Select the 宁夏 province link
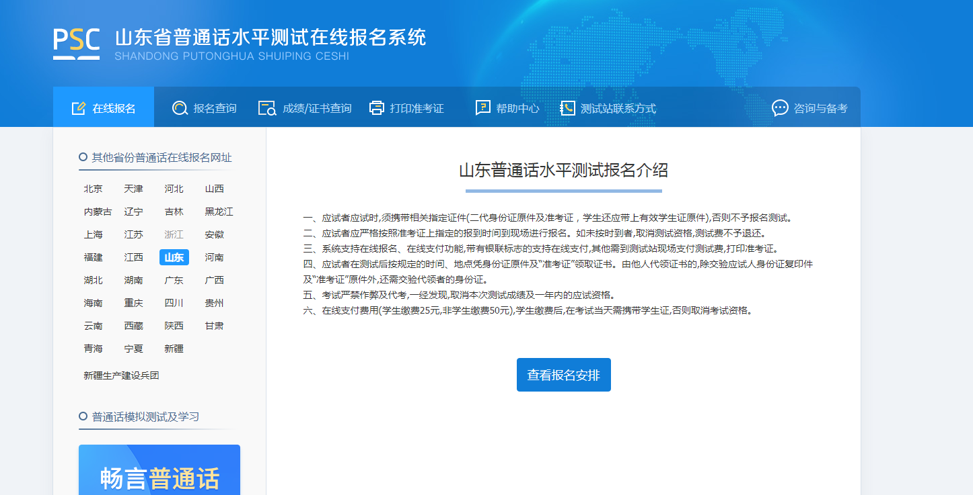The height and width of the screenshot is (495, 973). tap(134, 349)
